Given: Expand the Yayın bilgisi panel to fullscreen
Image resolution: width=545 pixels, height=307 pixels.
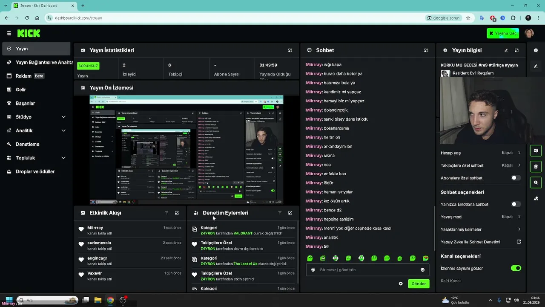Looking at the screenshot, I should (x=516, y=50).
